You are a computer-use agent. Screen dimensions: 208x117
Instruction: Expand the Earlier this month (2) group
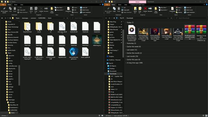pos(126,53)
